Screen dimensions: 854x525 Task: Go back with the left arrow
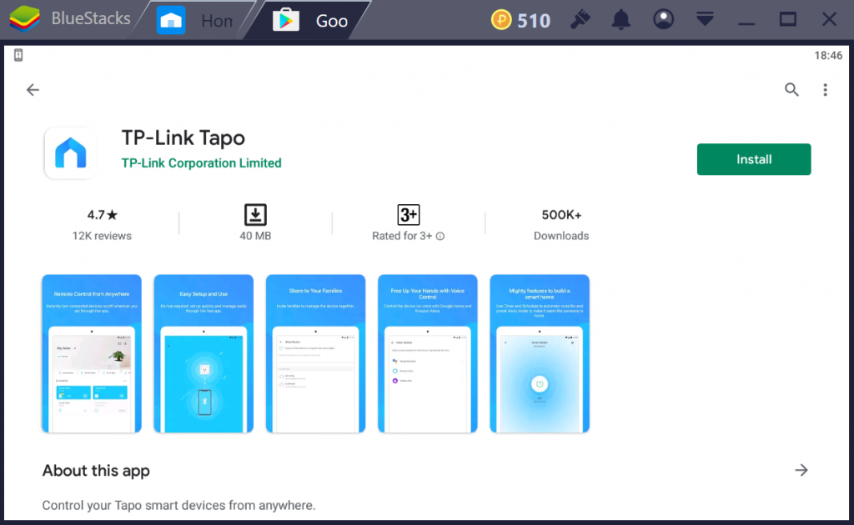[33, 90]
